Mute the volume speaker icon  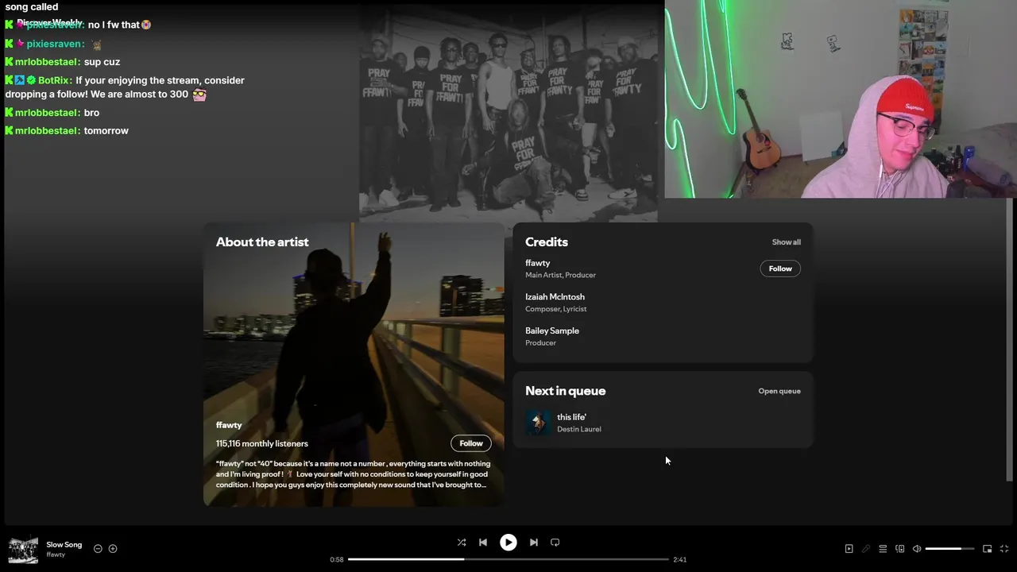click(917, 549)
